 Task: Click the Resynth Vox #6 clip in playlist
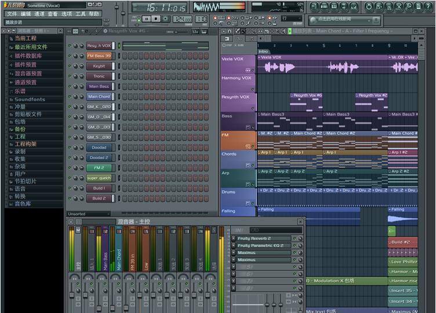(x=306, y=102)
